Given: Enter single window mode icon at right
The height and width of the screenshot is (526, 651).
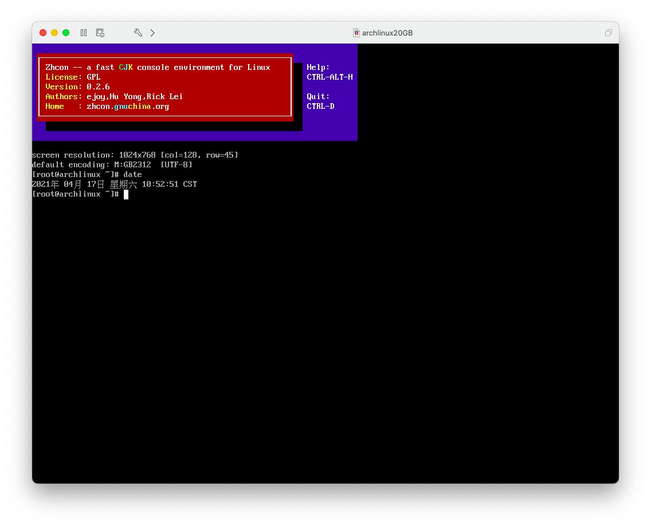Looking at the screenshot, I should 608,33.
